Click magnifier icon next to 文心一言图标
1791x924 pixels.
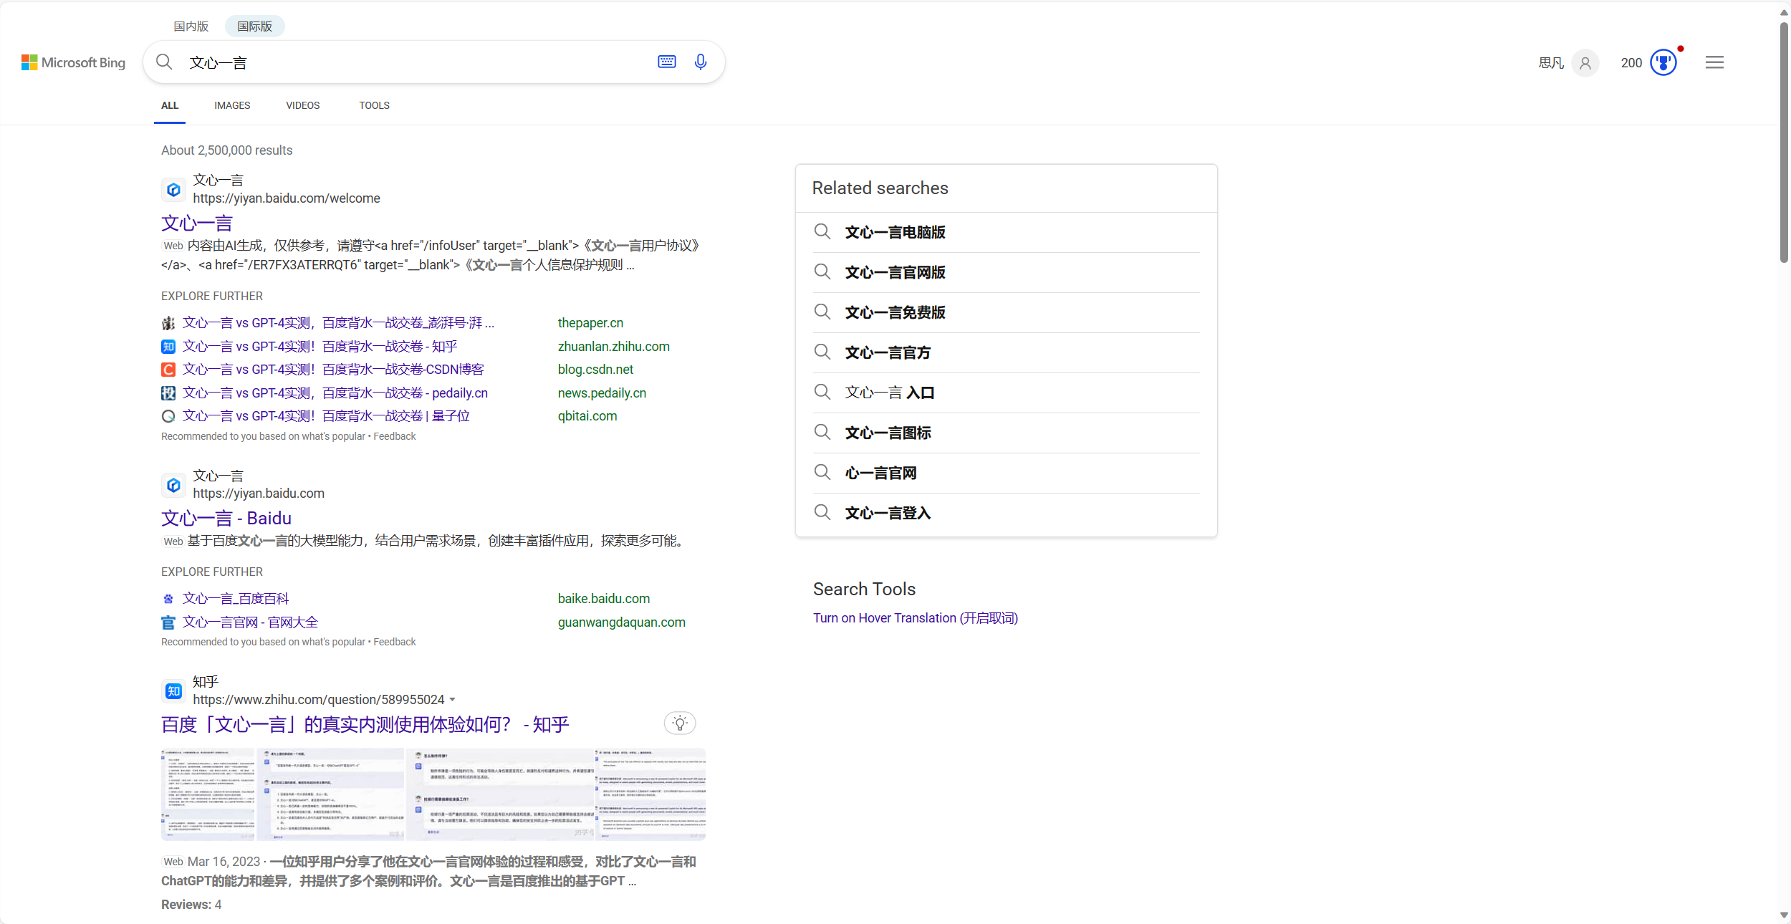pos(822,432)
